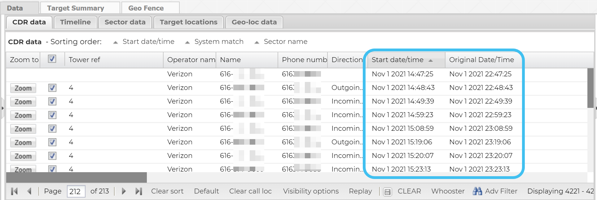
Task: Uncheck checkbox on the 14:48:43 row
Action: pyautogui.click(x=52, y=88)
